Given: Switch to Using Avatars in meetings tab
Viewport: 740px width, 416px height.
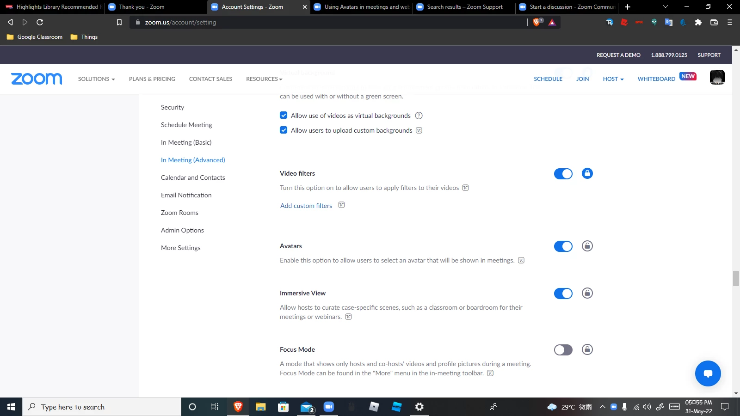Looking at the screenshot, I should tap(362, 7).
